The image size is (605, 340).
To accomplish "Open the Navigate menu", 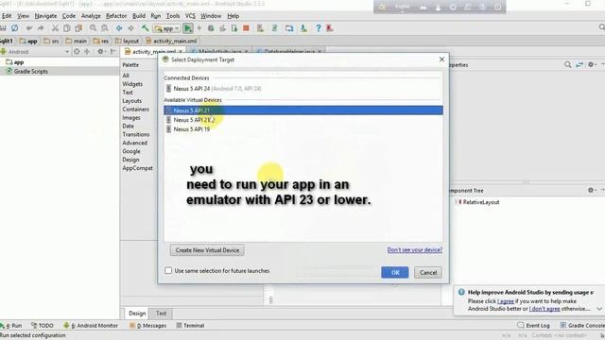I will [45, 16].
